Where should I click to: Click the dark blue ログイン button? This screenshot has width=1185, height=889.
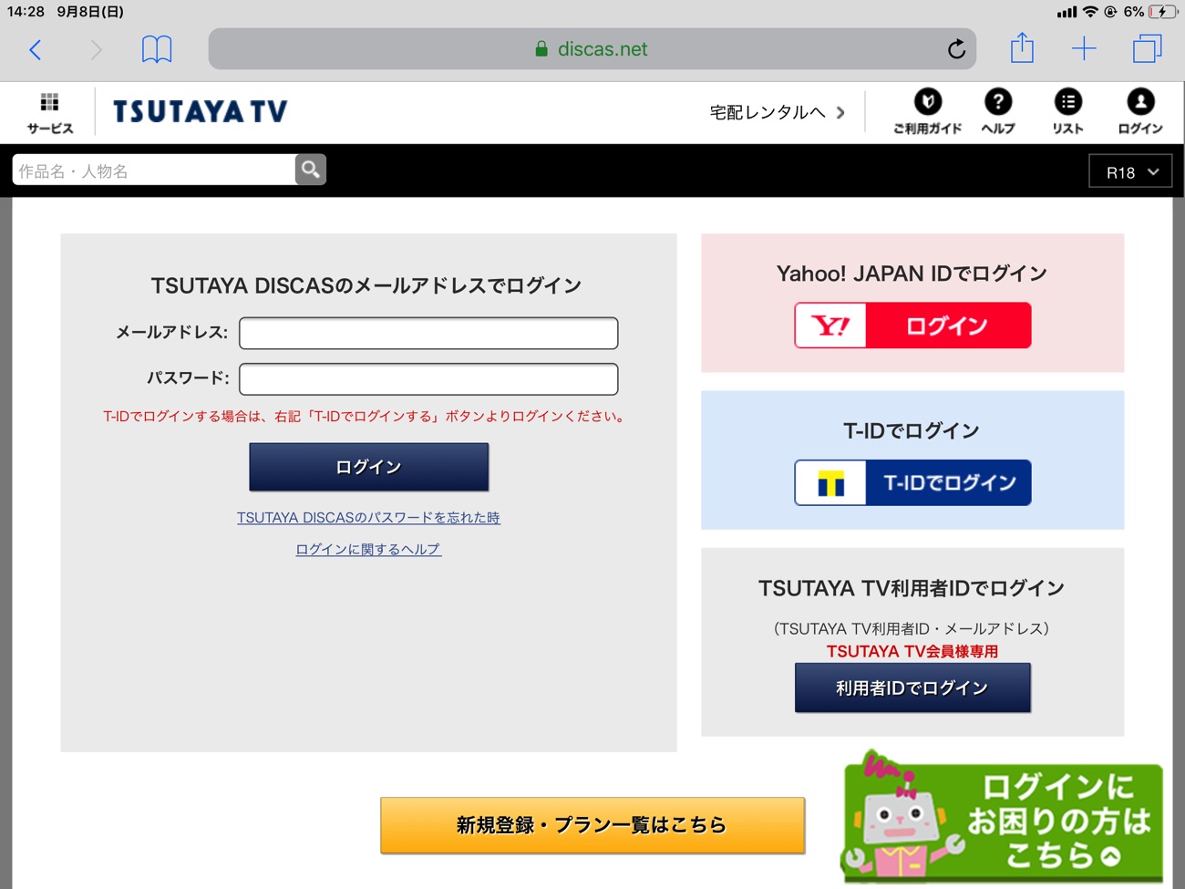(x=369, y=467)
